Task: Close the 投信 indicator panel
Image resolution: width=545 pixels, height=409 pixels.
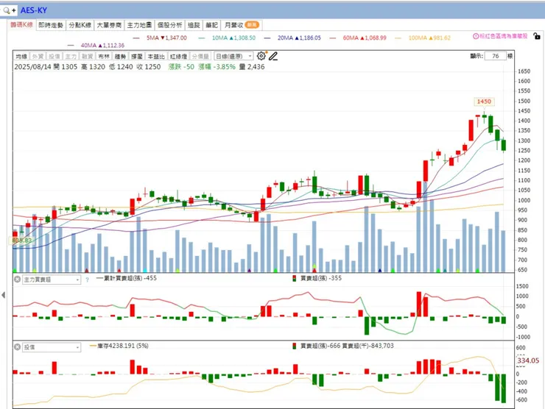Action: (17, 347)
